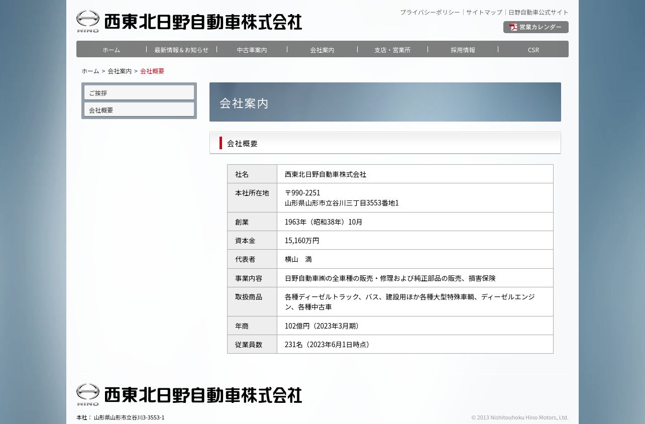This screenshot has height=424, width=645.
Task: Click the capital value 15,160万円
Action: tap(302, 240)
